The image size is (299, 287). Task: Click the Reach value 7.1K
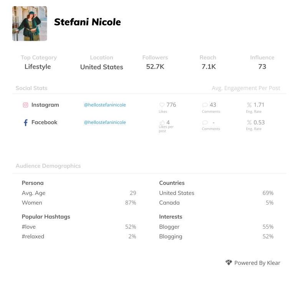pos(209,66)
